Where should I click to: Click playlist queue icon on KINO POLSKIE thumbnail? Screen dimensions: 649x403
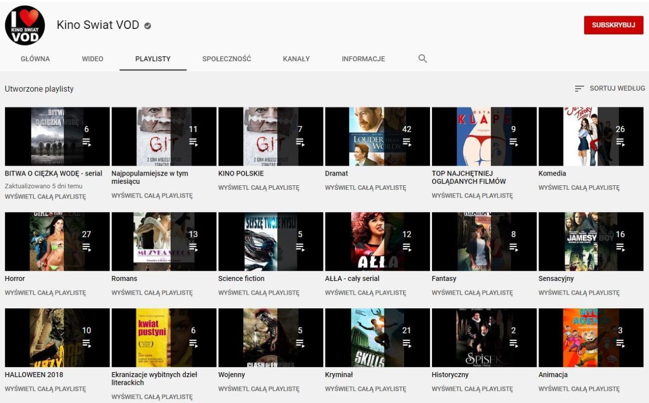pyautogui.click(x=300, y=142)
